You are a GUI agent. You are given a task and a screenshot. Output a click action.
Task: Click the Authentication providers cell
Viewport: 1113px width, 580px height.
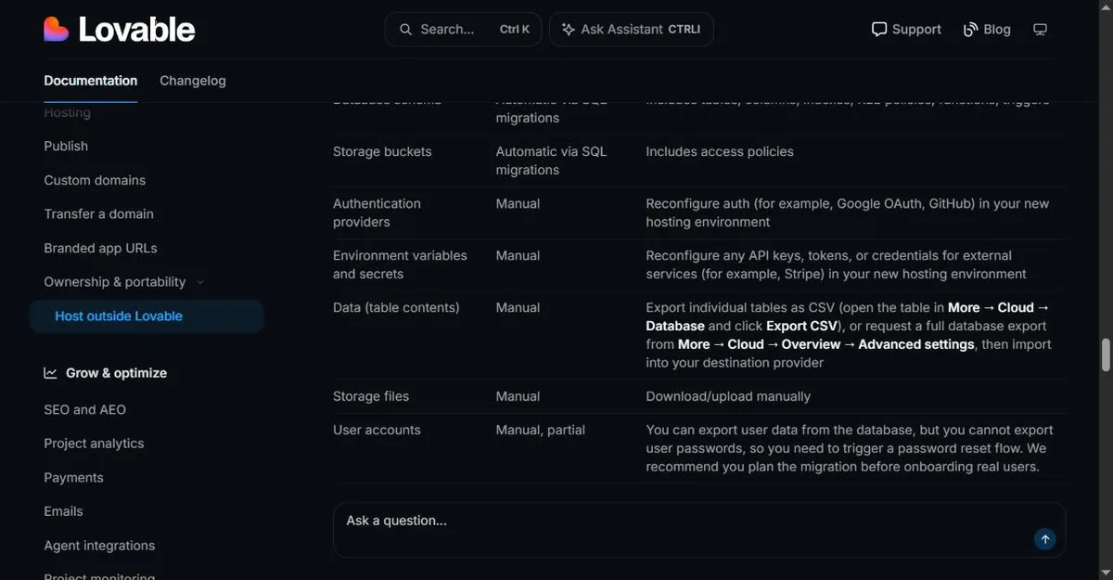coord(377,213)
